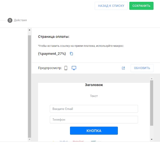This screenshot has width=160, height=149.
Task: Click the left panel scrollbar thumb
Action: (29, 87)
